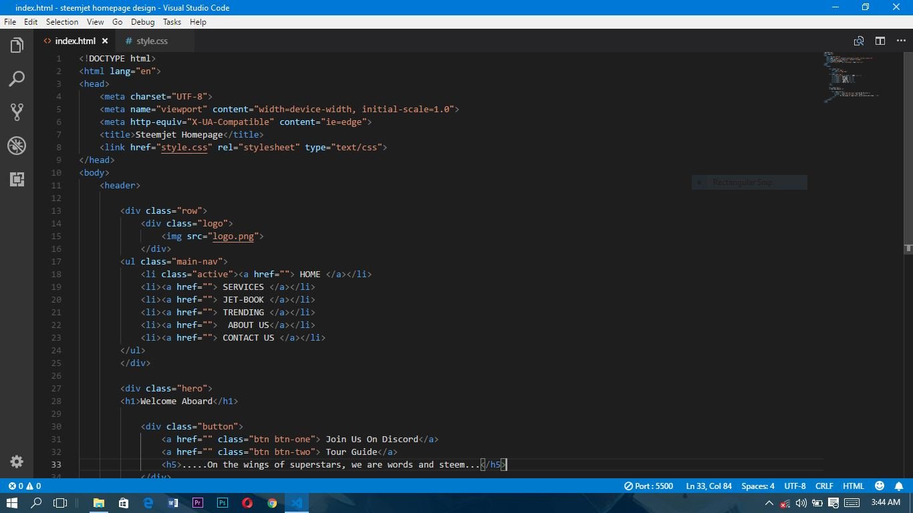Screen dimensions: 913x513
Task: Open the Debug view in activity bar
Action: (x=17, y=146)
